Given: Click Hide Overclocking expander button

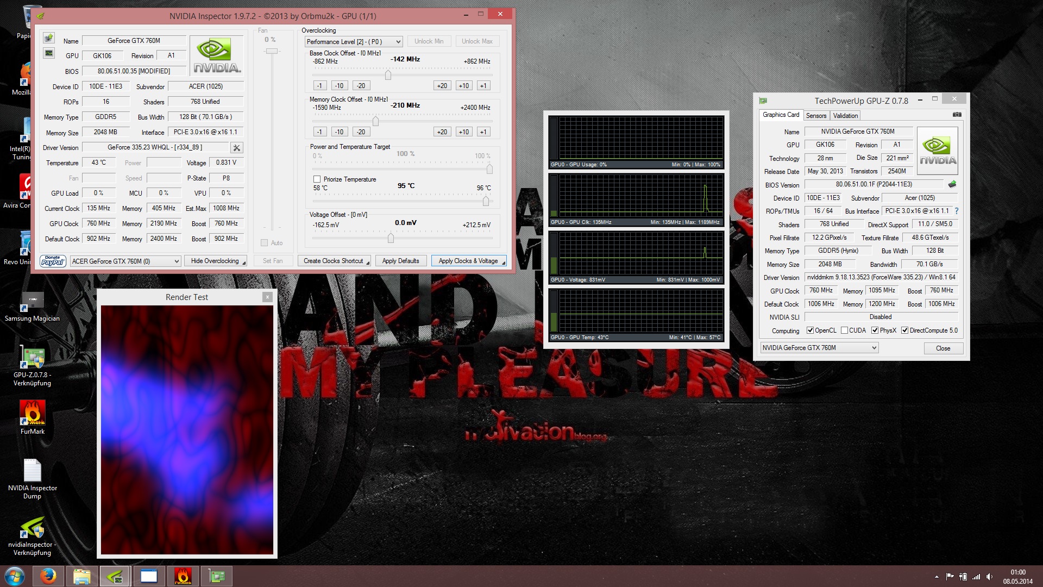Looking at the screenshot, I should [215, 261].
